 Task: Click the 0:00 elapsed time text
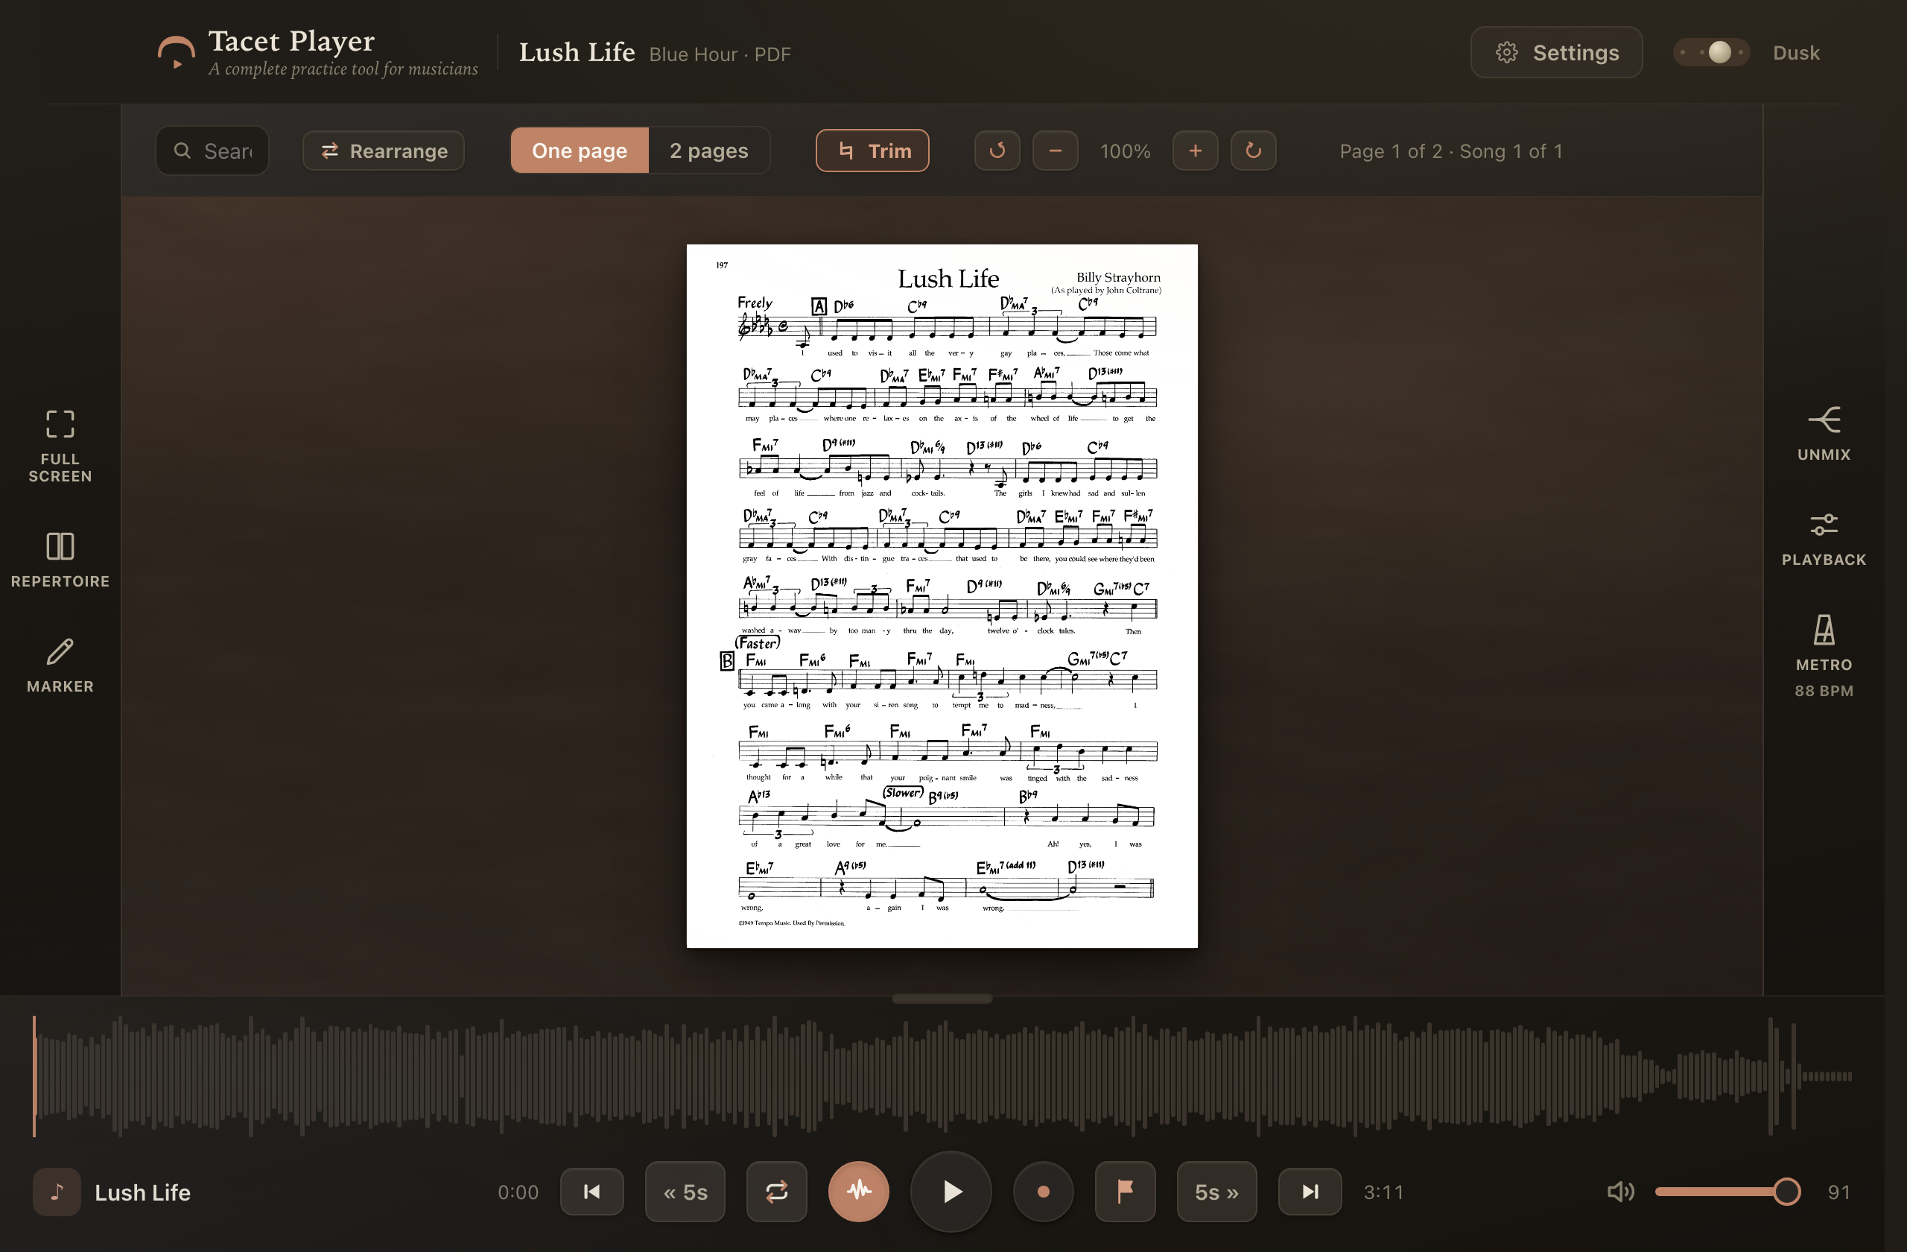pos(518,1192)
